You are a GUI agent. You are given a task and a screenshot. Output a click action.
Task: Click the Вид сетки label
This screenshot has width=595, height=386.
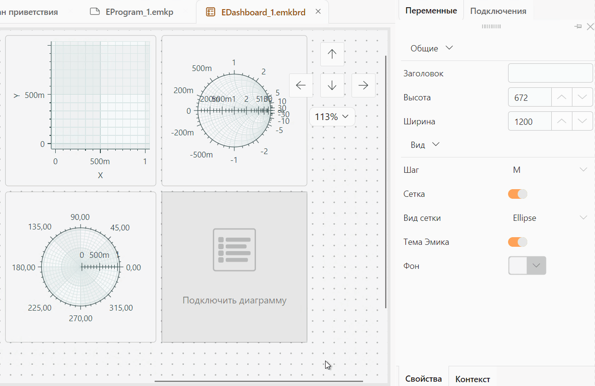pyautogui.click(x=422, y=218)
